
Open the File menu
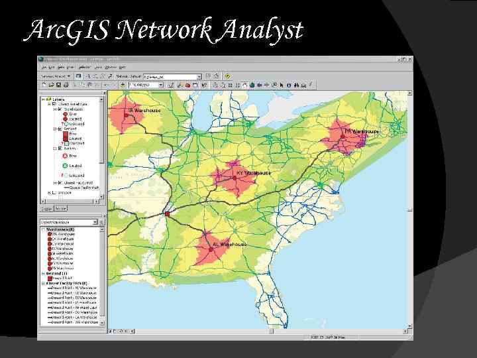pos(44,67)
